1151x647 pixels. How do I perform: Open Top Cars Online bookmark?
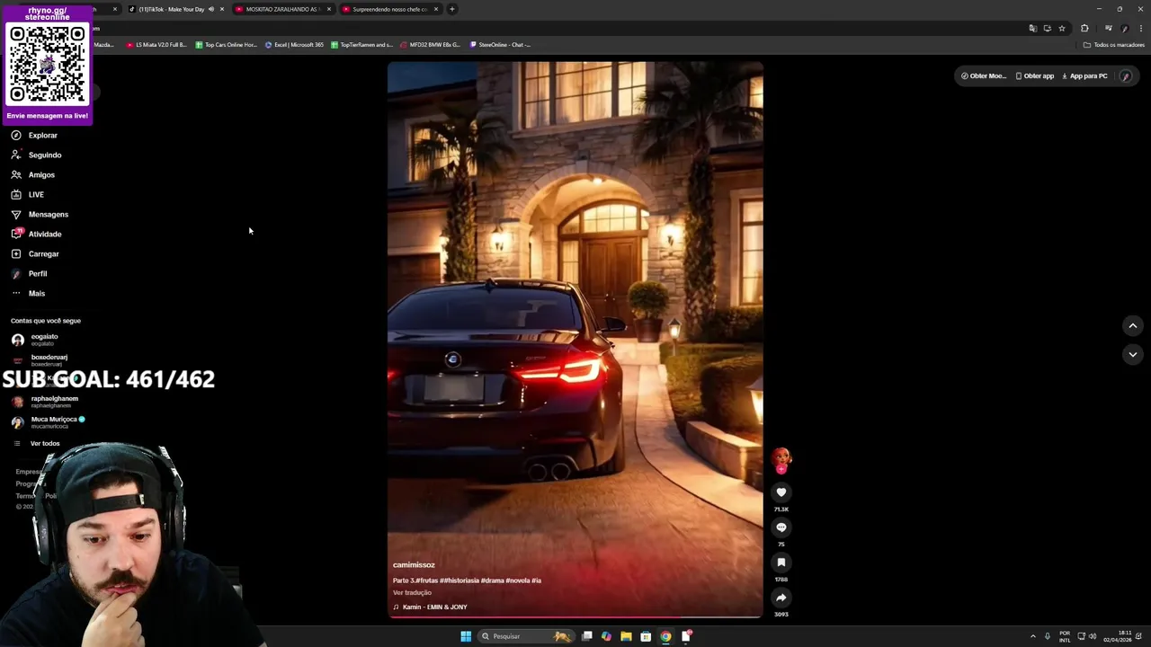tap(227, 44)
